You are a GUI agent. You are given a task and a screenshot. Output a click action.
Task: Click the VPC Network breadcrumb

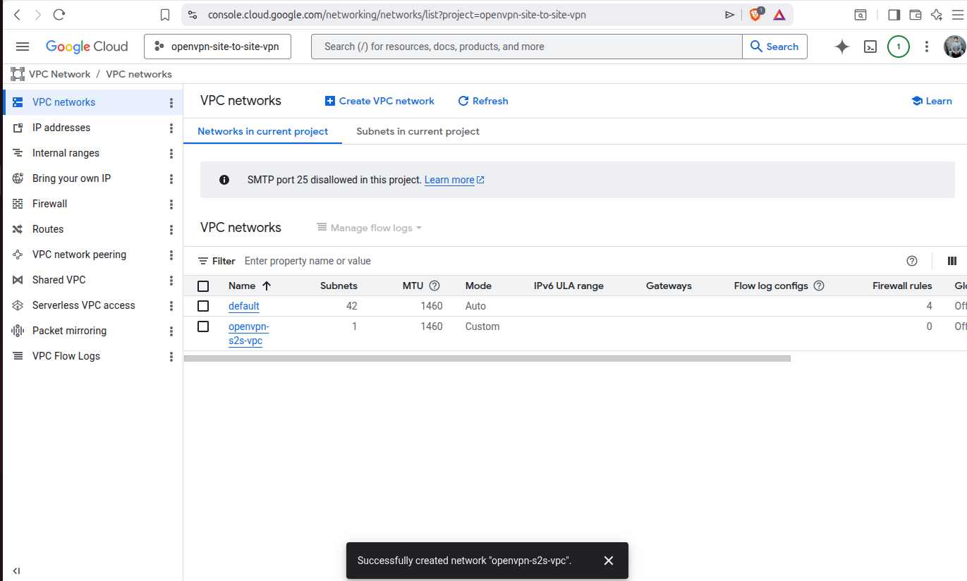(x=59, y=74)
